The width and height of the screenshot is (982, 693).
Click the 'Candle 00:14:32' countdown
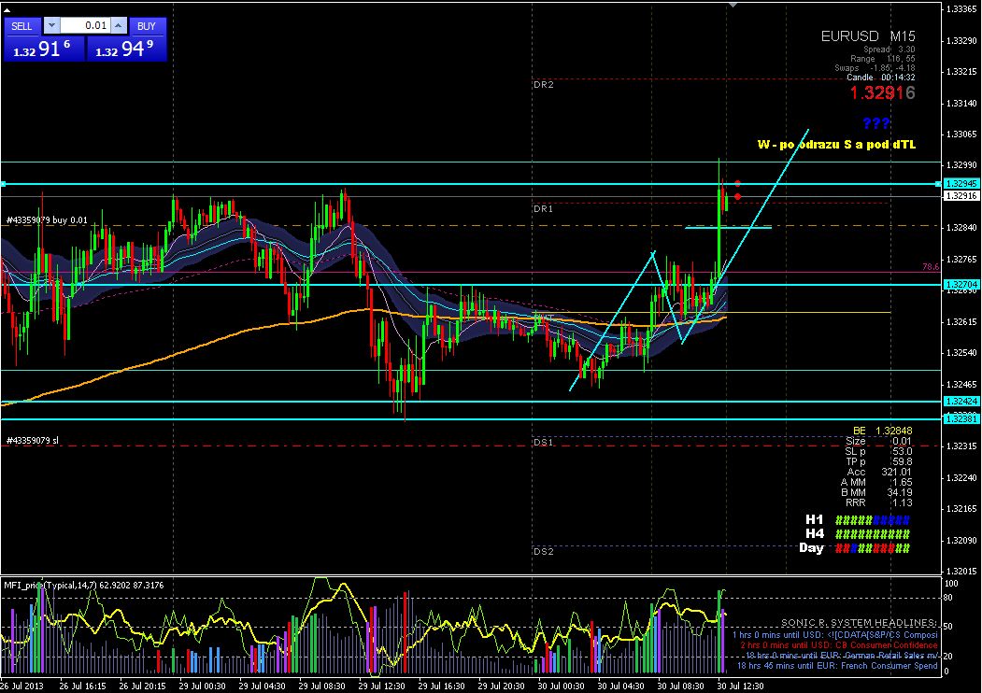pos(880,78)
